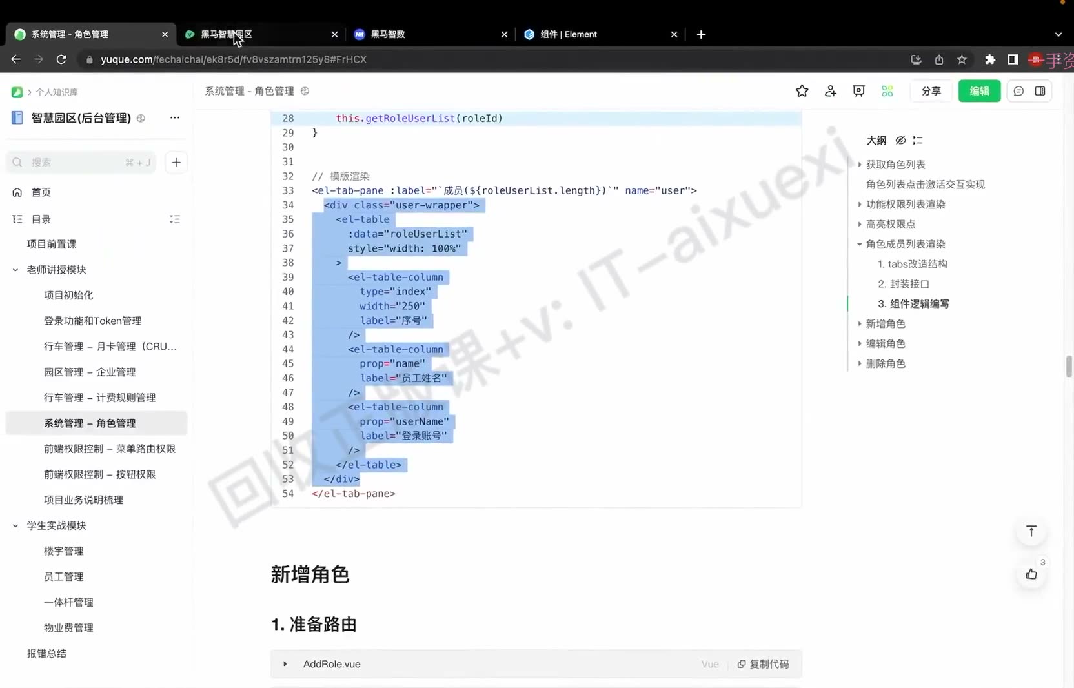Open 前端权限控制 – 按钮权限 in the sidebar
Viewport: 1074px width, 688px height.
pos(99,474)
